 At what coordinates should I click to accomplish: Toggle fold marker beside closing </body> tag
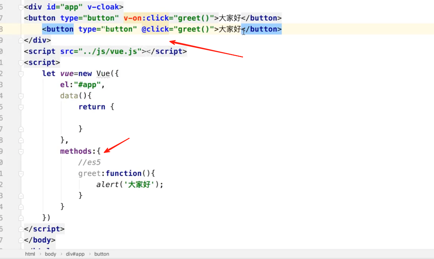point(21,240)
